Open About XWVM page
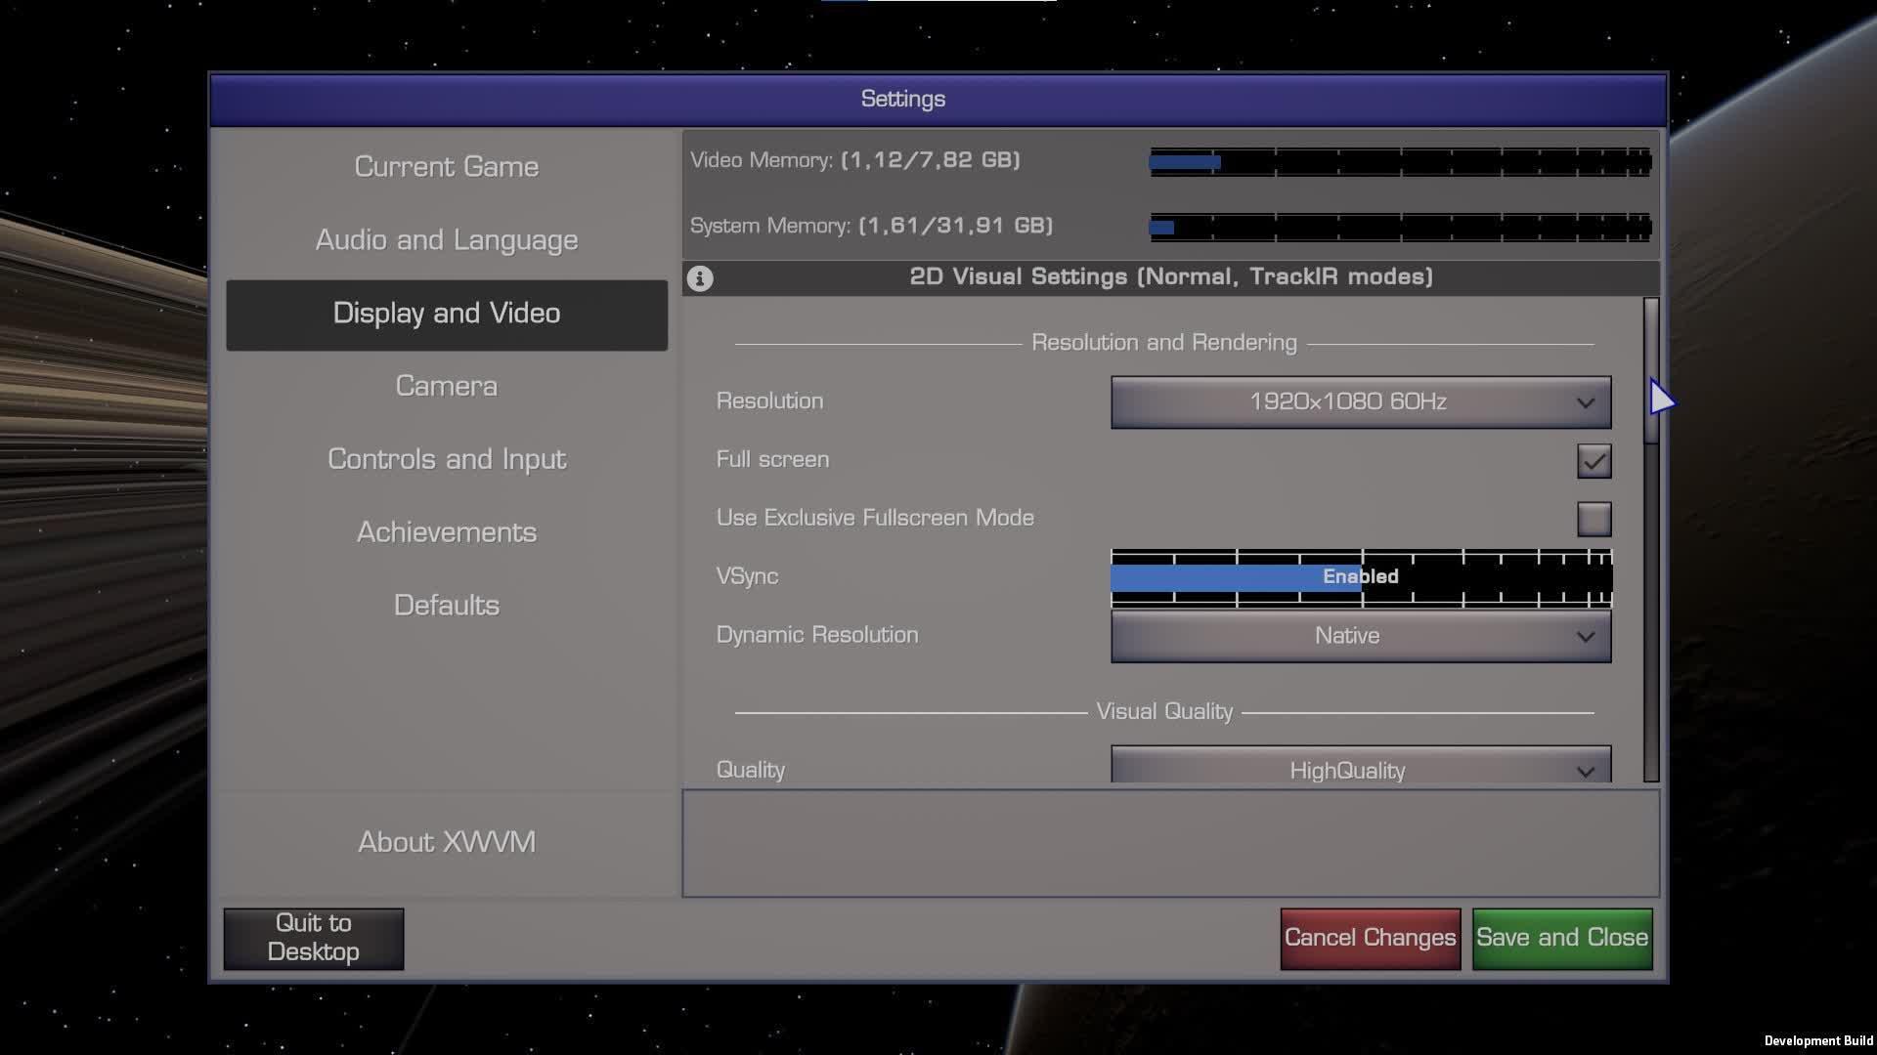This screenshot has height=1055, width=1877. click(447, 842)
